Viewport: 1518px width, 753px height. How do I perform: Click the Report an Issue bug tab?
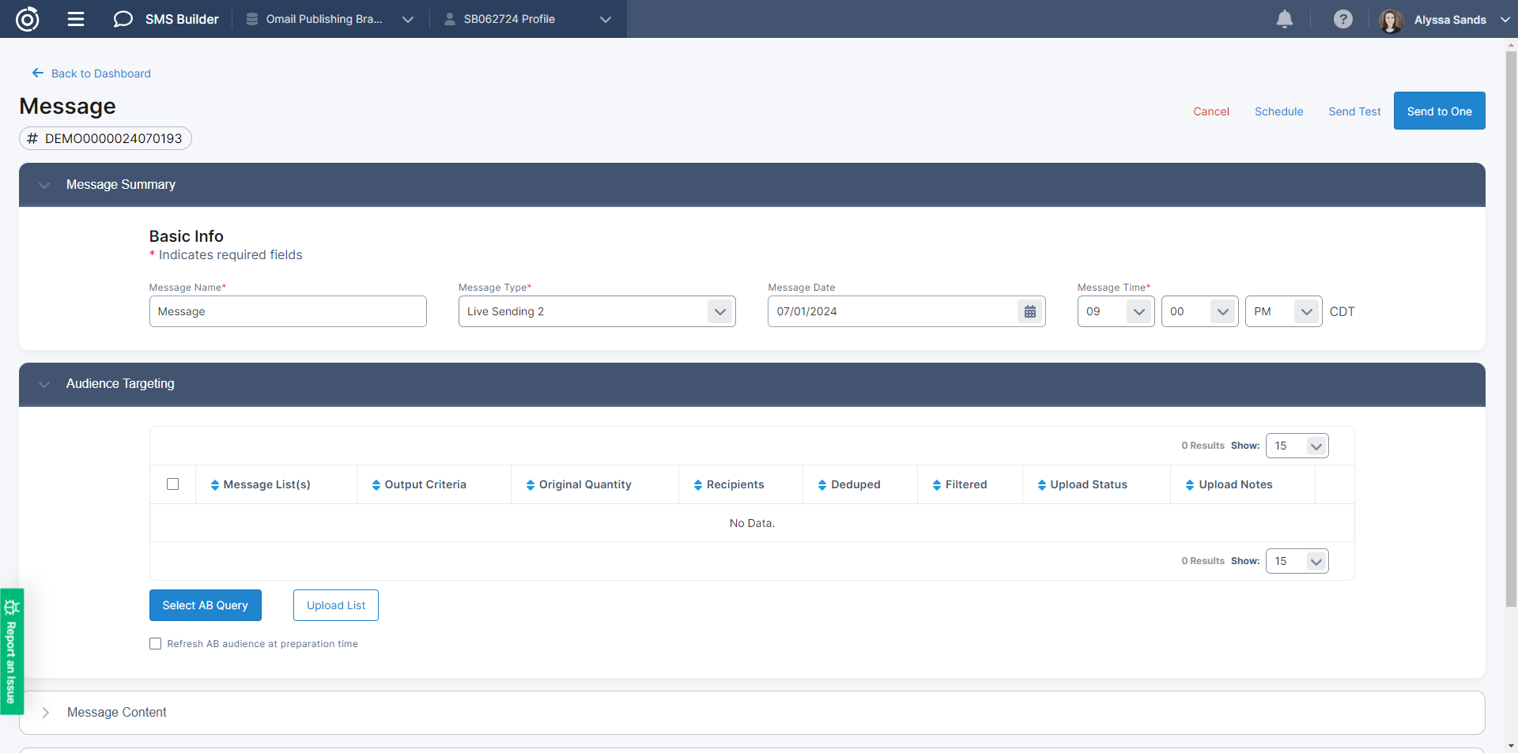point(12,651)
